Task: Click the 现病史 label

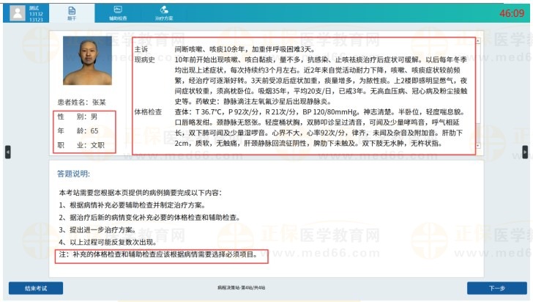Action: pyautogui.click(x=145, y=57)
